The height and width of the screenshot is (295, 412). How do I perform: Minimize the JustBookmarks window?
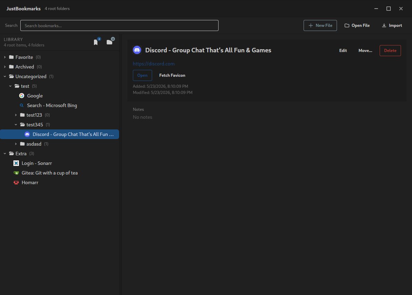(x=376, y=9)
